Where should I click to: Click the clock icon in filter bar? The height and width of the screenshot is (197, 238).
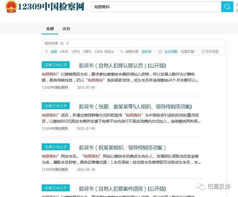pos(46,52)
